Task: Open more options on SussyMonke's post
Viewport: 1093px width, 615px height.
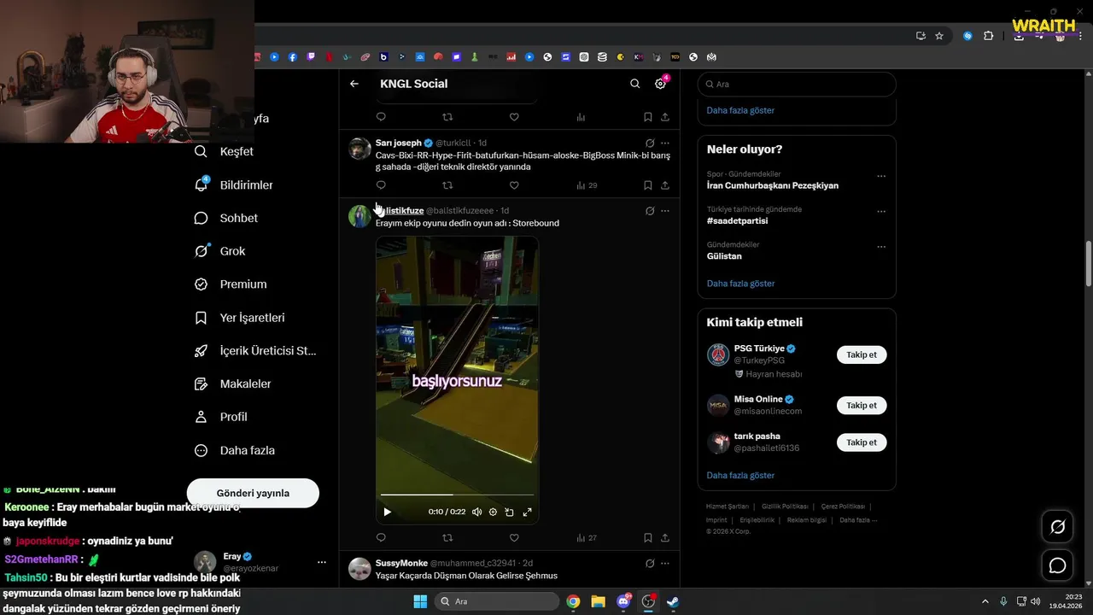Action: (665, 564)
